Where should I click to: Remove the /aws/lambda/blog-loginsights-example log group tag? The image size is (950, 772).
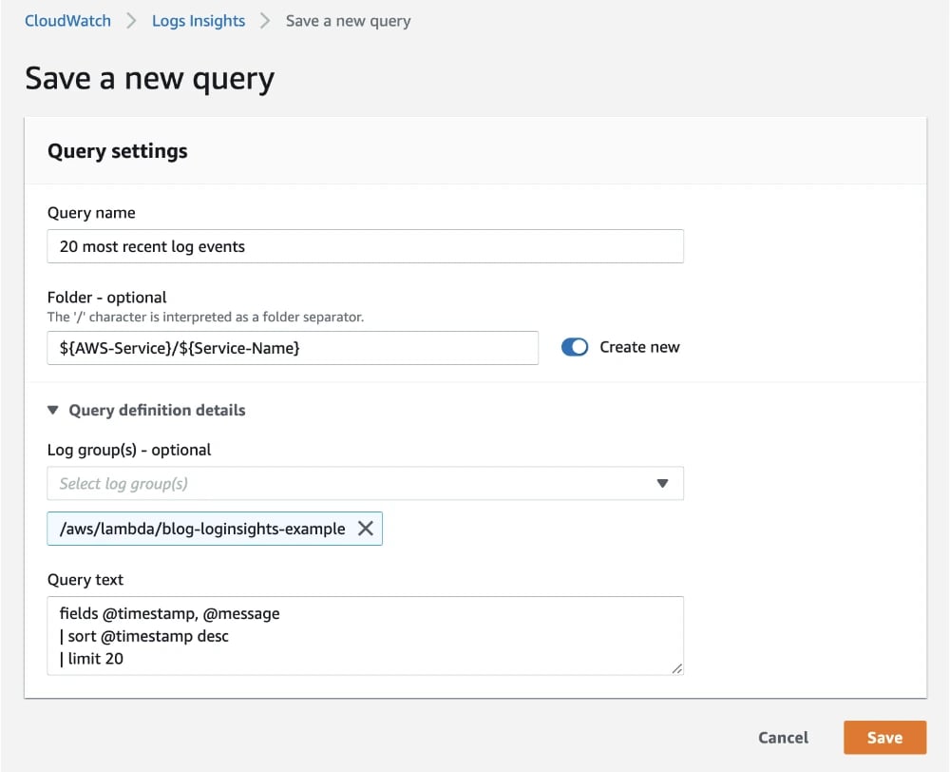366,529
